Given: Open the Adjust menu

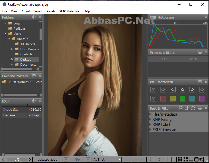Looking at the screenshot, I should [26, 11].
